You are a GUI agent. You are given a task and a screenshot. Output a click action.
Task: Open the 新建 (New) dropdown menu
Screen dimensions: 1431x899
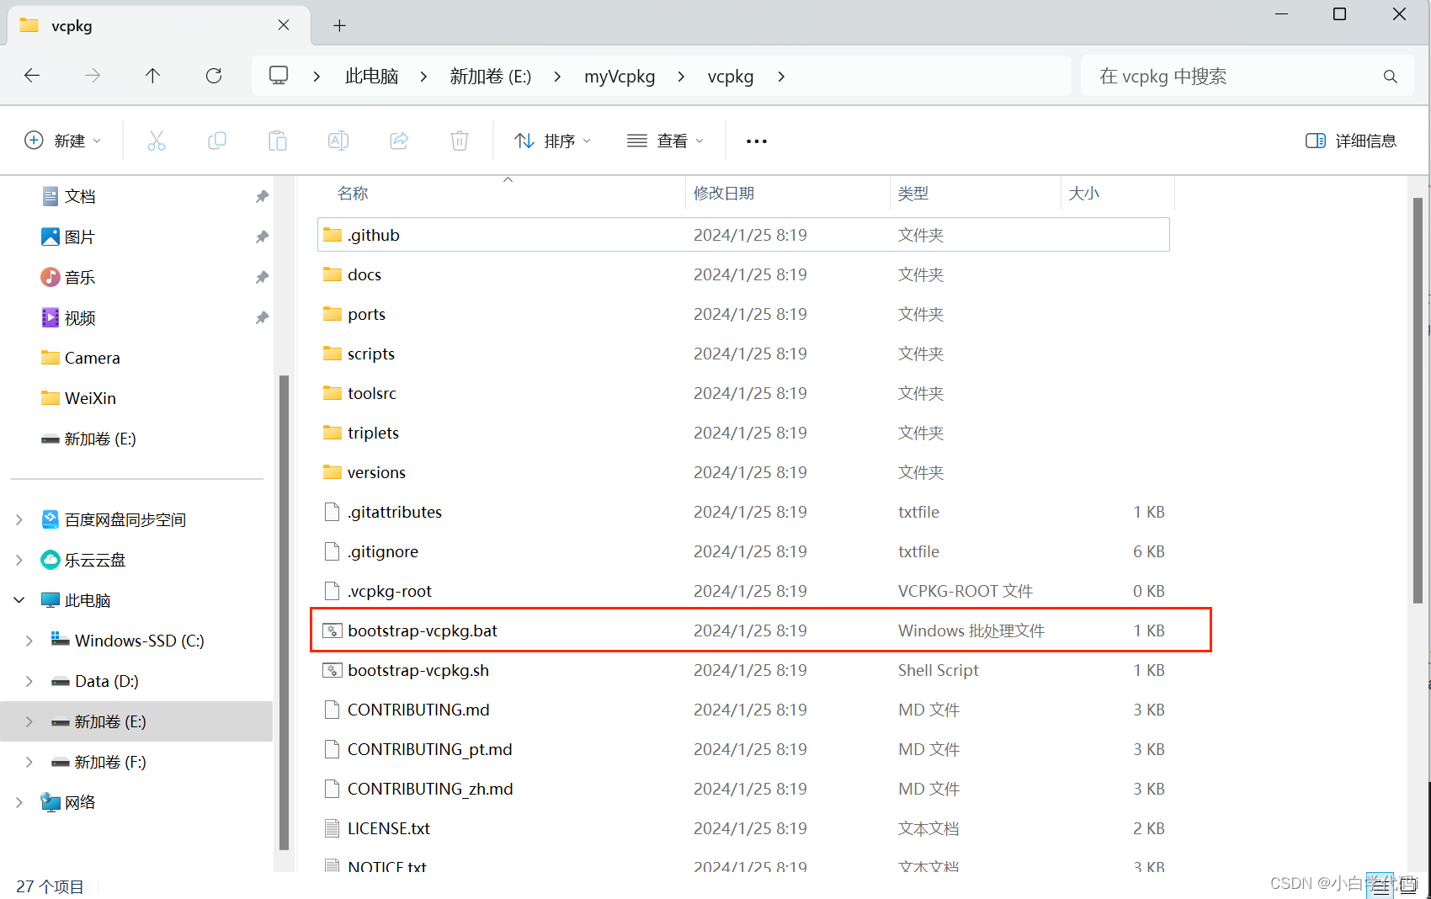pos(63,141)
